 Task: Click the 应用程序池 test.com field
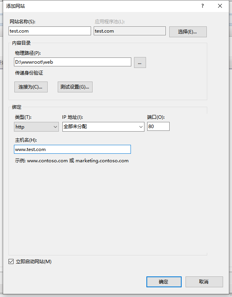pyautogui.click(x=130, y=31)
